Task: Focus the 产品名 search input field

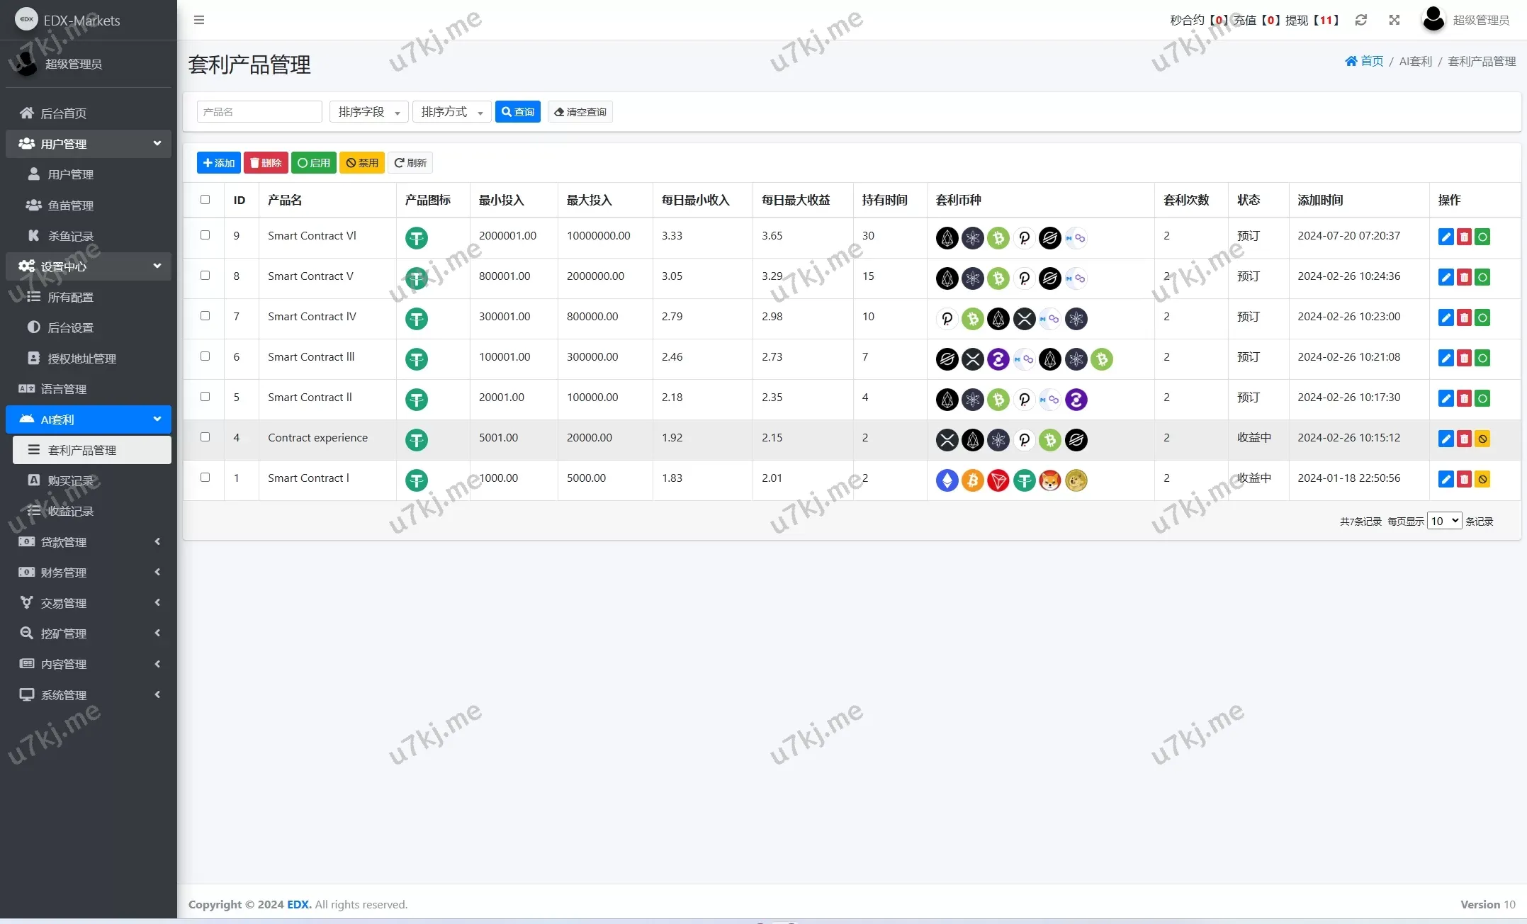Action: pyautogui.click(x=259, y=112)
